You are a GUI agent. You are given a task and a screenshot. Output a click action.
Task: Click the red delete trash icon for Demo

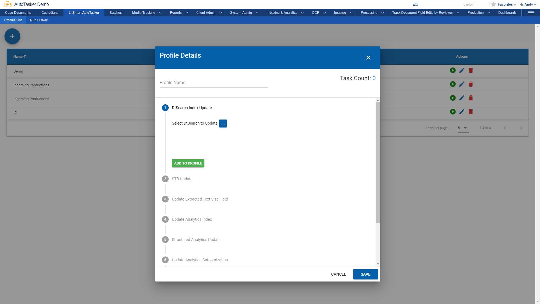click(x=471, y=71)
